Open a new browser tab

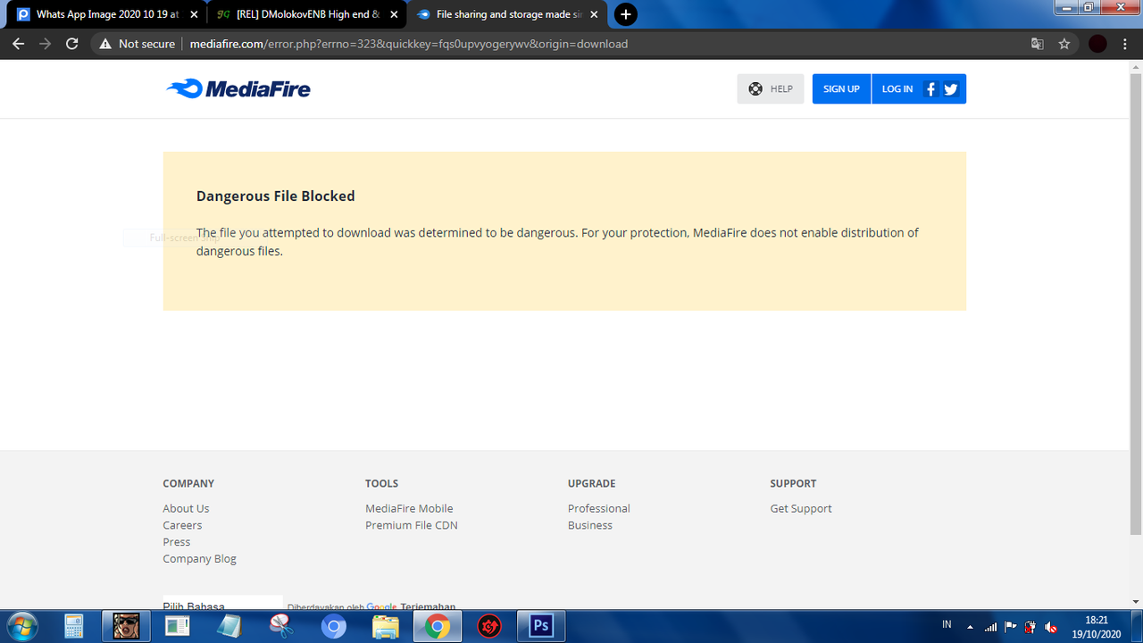(x=626, y=14)
